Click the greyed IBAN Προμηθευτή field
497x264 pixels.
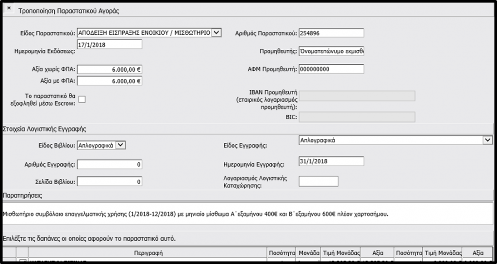click(357, 96)
